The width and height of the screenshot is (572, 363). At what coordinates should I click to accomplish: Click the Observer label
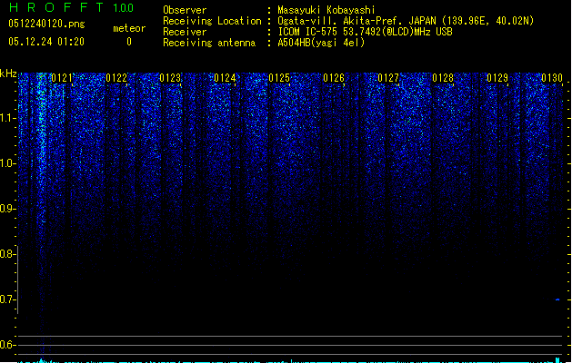(x=185, y=10)
